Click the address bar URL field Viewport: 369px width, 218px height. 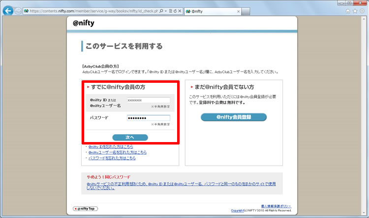tap(93, 11)
